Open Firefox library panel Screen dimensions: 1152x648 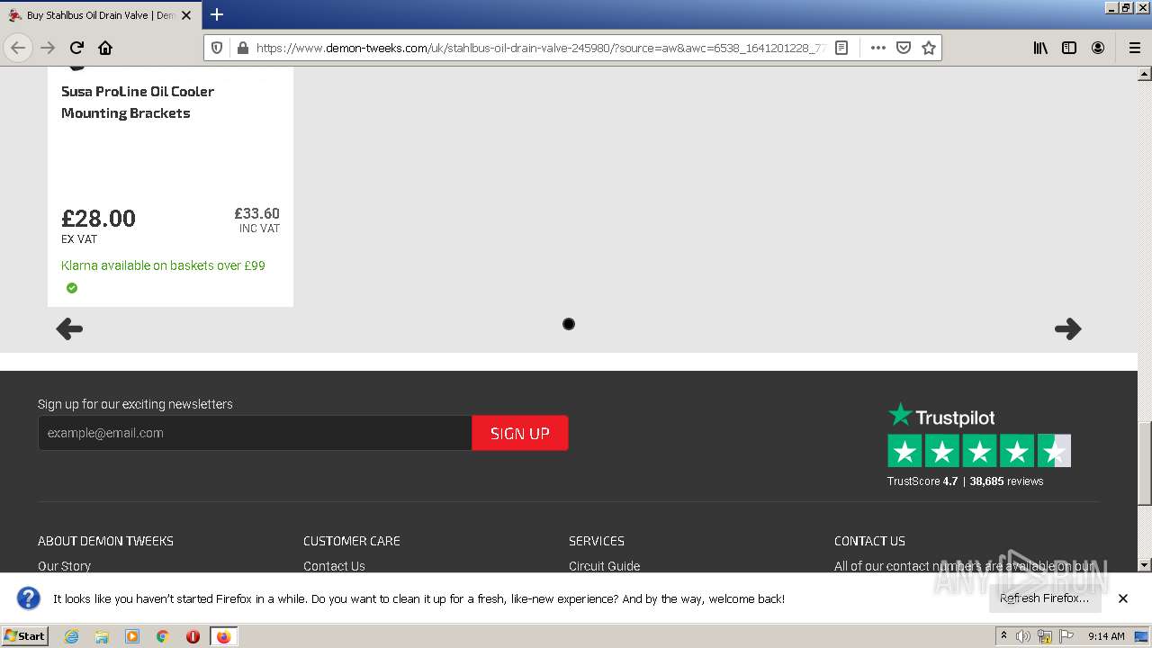pyautogui.click(x=1040, y=48)
